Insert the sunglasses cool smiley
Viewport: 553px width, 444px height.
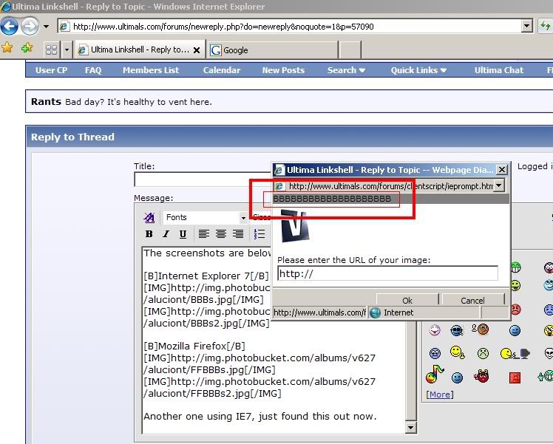[457, 330]
